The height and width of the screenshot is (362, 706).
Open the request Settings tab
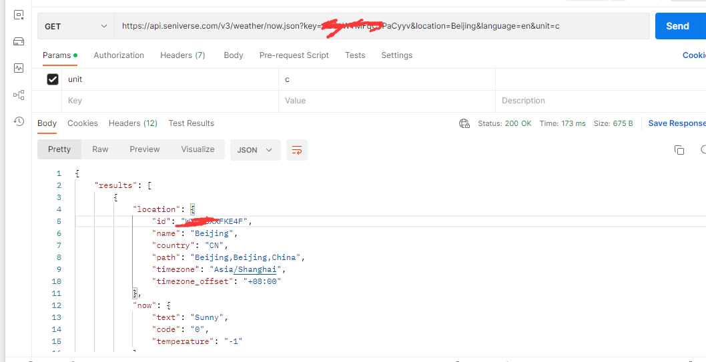[396, 55]
